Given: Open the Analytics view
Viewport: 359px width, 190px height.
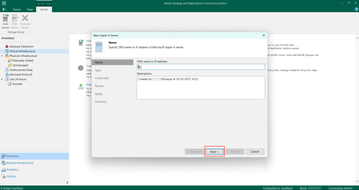Looking at the screenshot, I should tap(12, 170).
